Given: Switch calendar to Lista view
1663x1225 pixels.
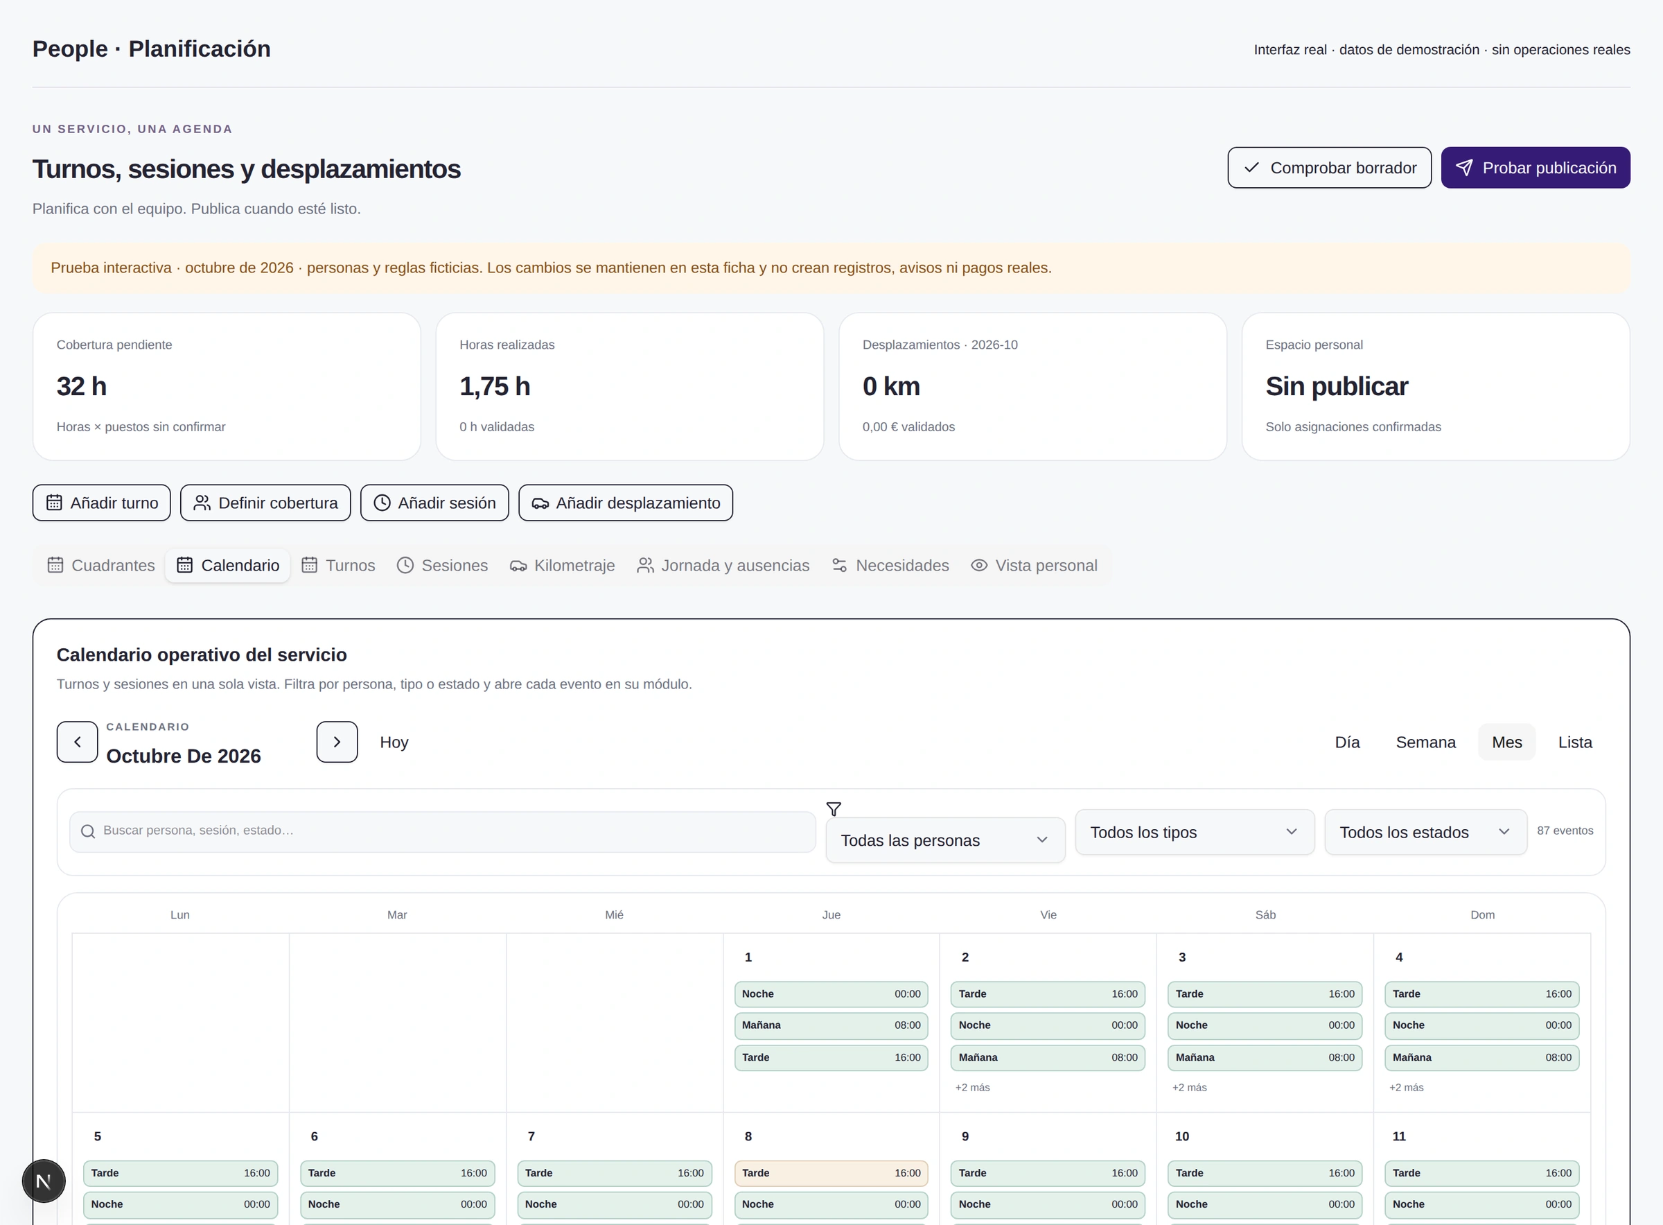Looking at the screenshot, I should tap(1575, 742).
